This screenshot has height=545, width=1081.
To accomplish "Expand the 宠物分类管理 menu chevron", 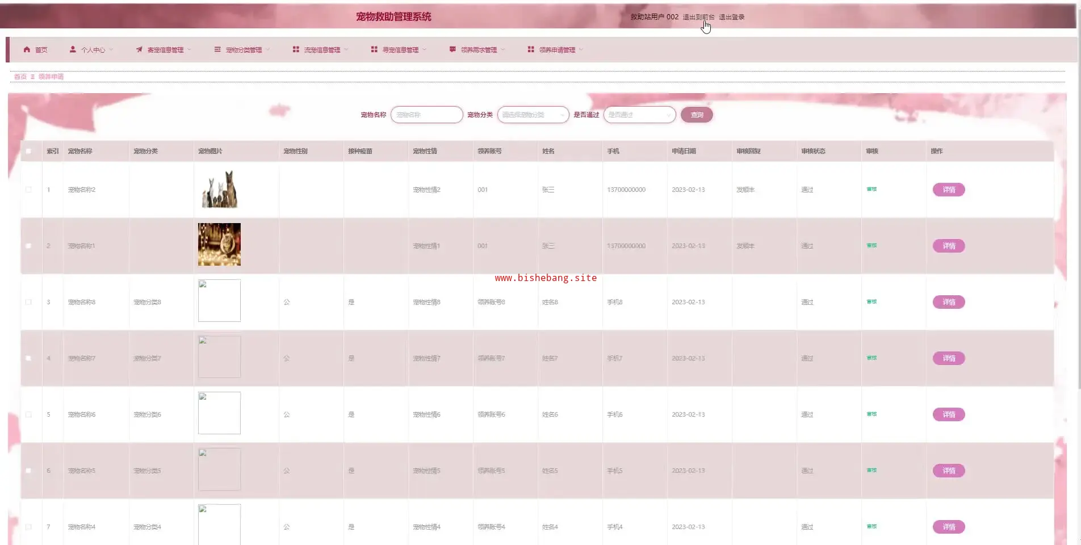I will tap(268, 49).
